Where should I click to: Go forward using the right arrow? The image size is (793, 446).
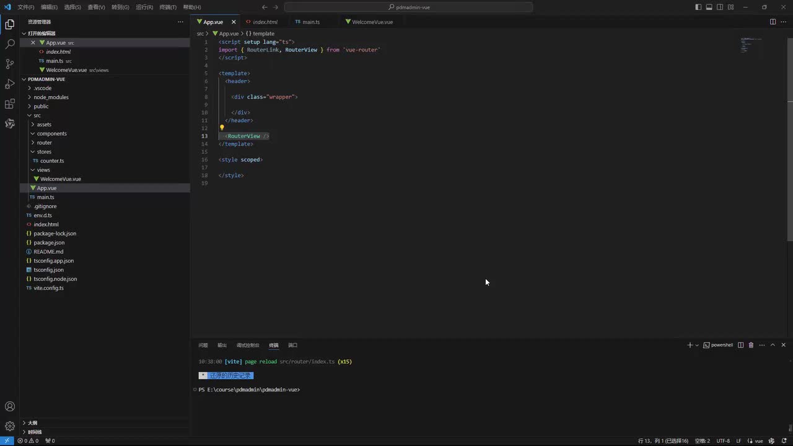click(x=276, y=7)
